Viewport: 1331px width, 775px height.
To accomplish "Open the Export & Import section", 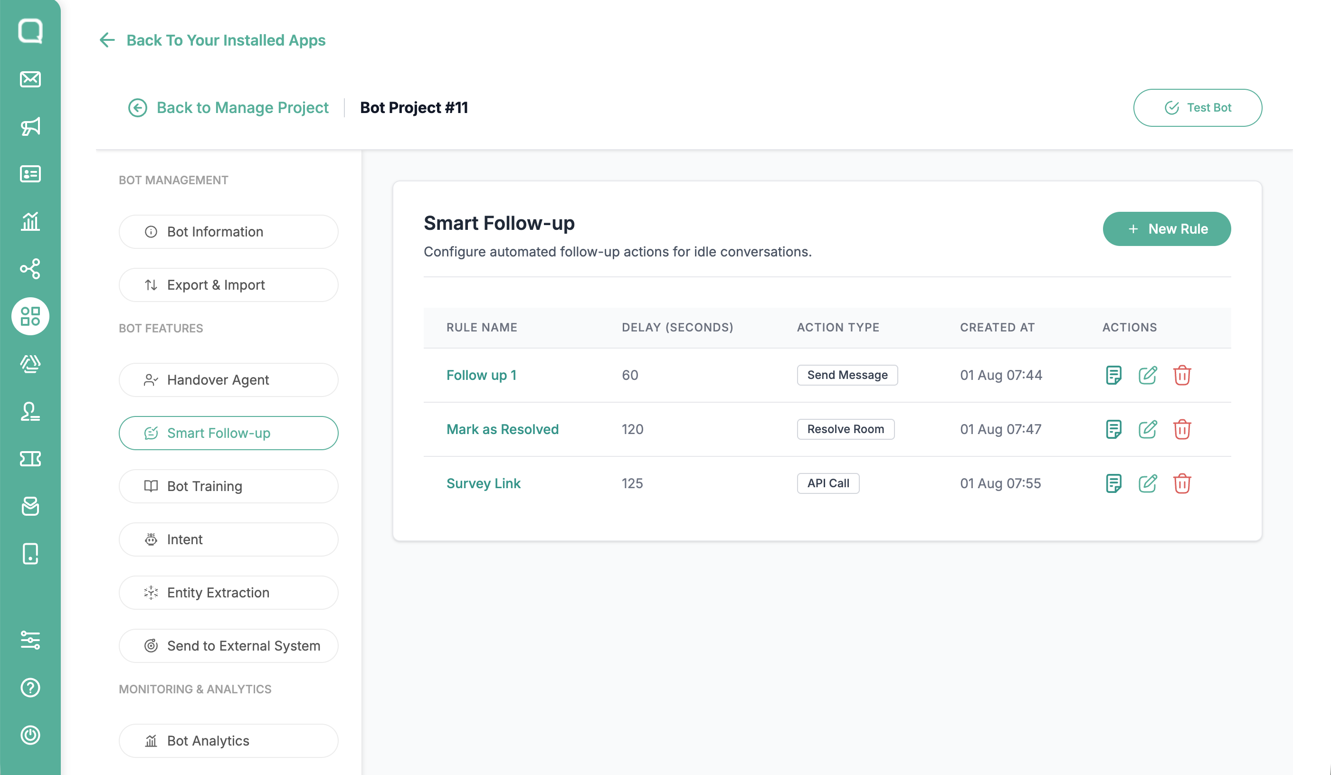I will [x=228, y=285].
